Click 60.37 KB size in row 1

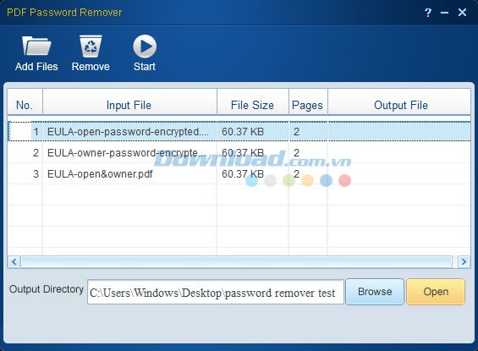(243, 132)
